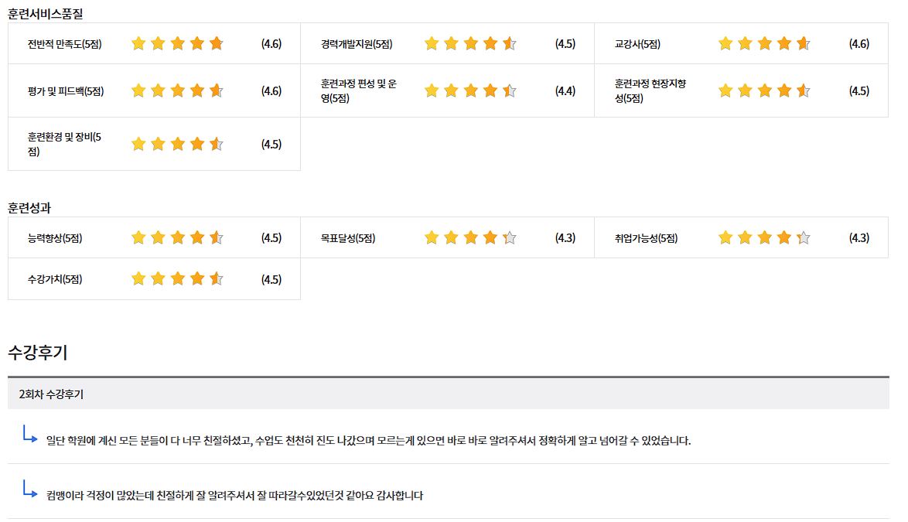Click the 훈련과정 현장지향성 star rating
The image size is (908, 522).
(764, 91)
